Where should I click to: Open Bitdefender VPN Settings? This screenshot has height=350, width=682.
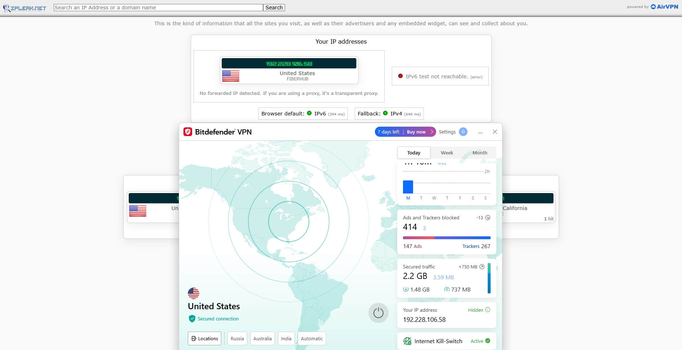pyautogui.click(x=447, y=132)
